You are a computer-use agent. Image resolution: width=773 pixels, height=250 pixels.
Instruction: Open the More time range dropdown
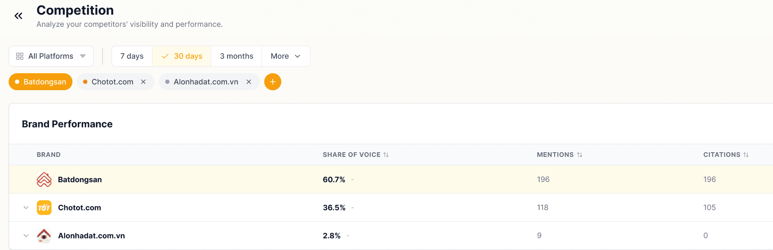(x=286, y=56)
